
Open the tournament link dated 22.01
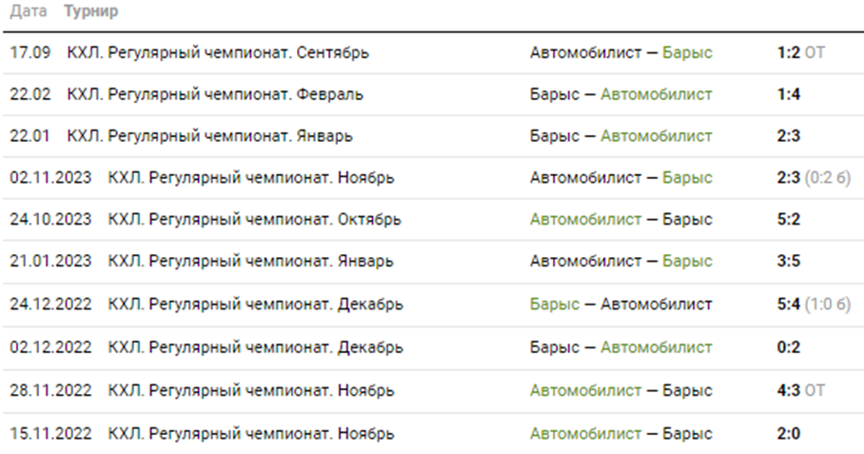coord(209,136)
